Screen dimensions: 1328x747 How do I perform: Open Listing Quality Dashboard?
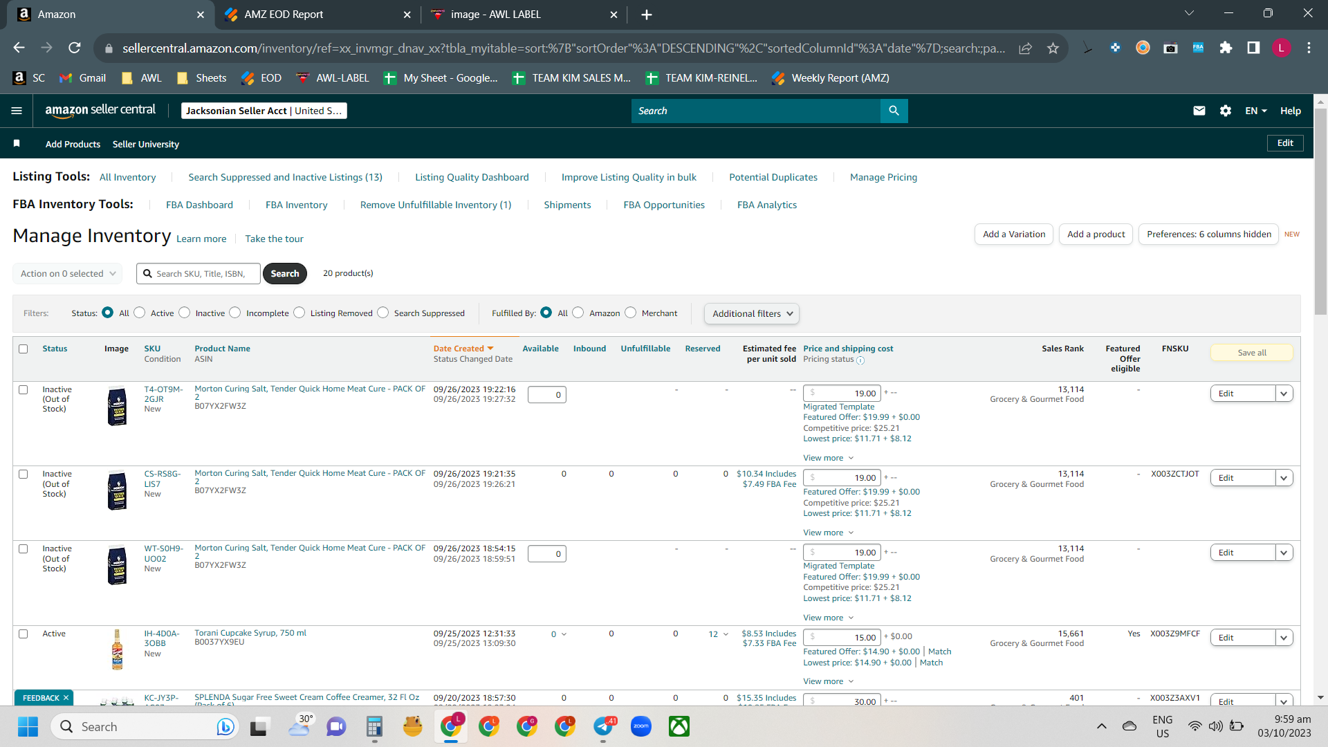(472, 177)
